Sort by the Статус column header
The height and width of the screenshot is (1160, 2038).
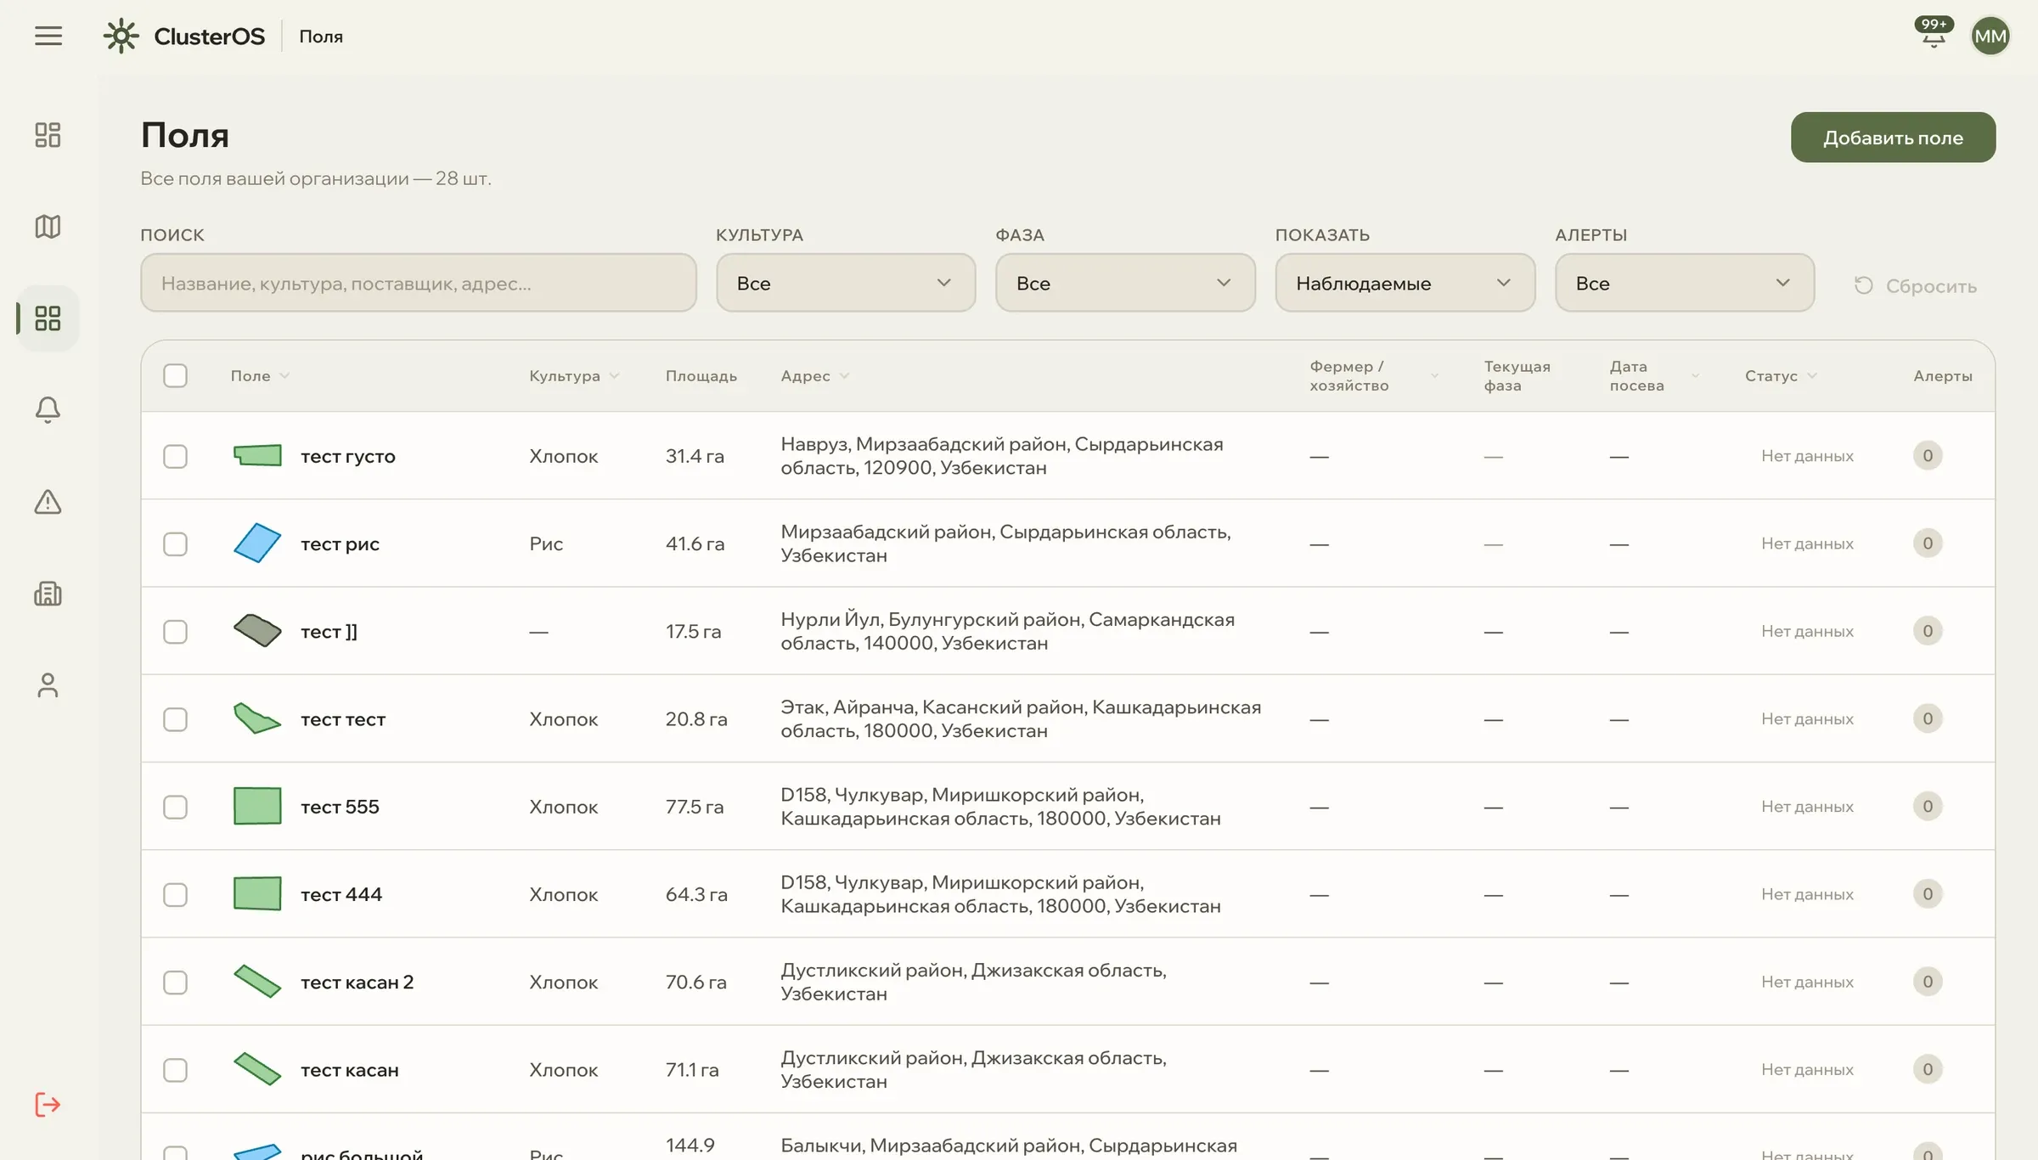click(x=1781, y=376)
